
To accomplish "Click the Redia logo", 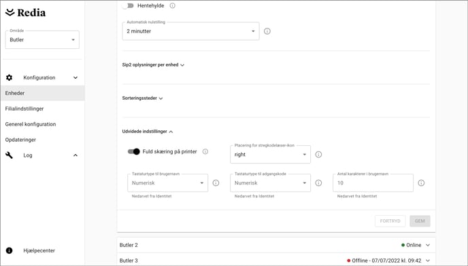I will [26, 12].
